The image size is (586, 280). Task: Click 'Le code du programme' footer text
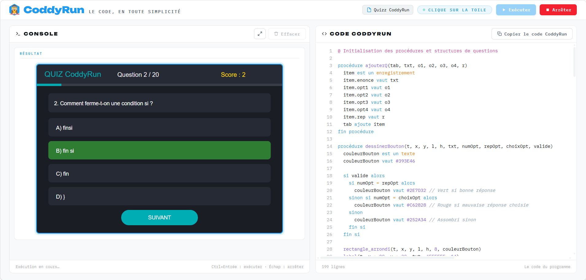547,267
